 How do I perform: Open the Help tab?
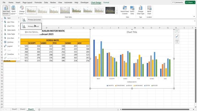[x=76, y=2]
